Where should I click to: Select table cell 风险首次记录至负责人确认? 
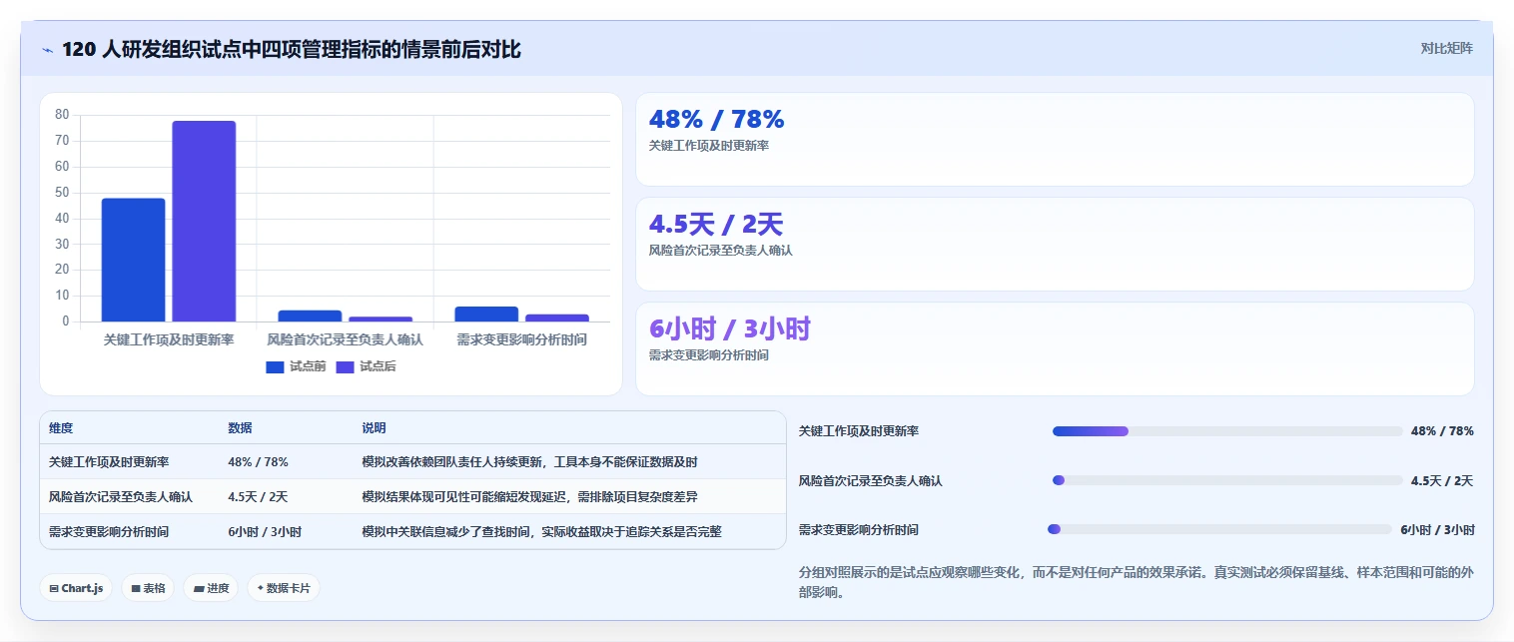(x=121, y=496)
